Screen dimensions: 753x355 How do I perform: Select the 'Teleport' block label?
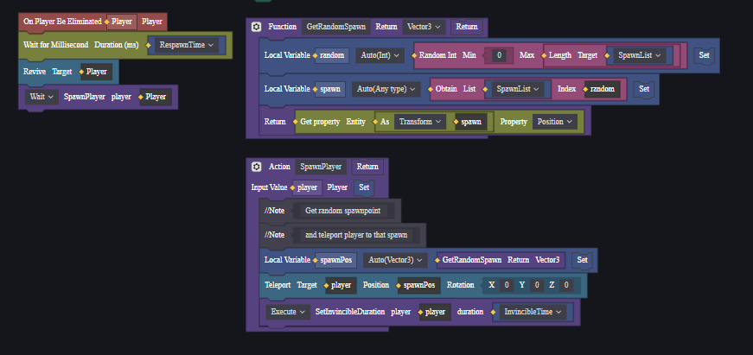(x=278, y=285)
